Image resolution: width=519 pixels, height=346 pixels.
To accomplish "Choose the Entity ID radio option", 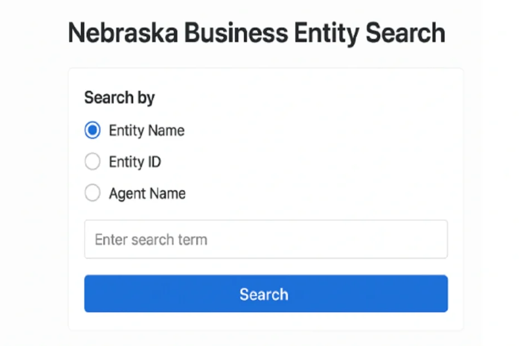I will [x=92, y=162].
